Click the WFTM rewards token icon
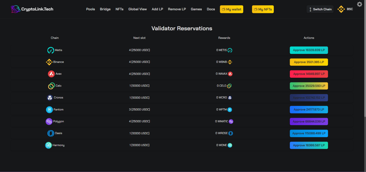 (x=230, y=110)
